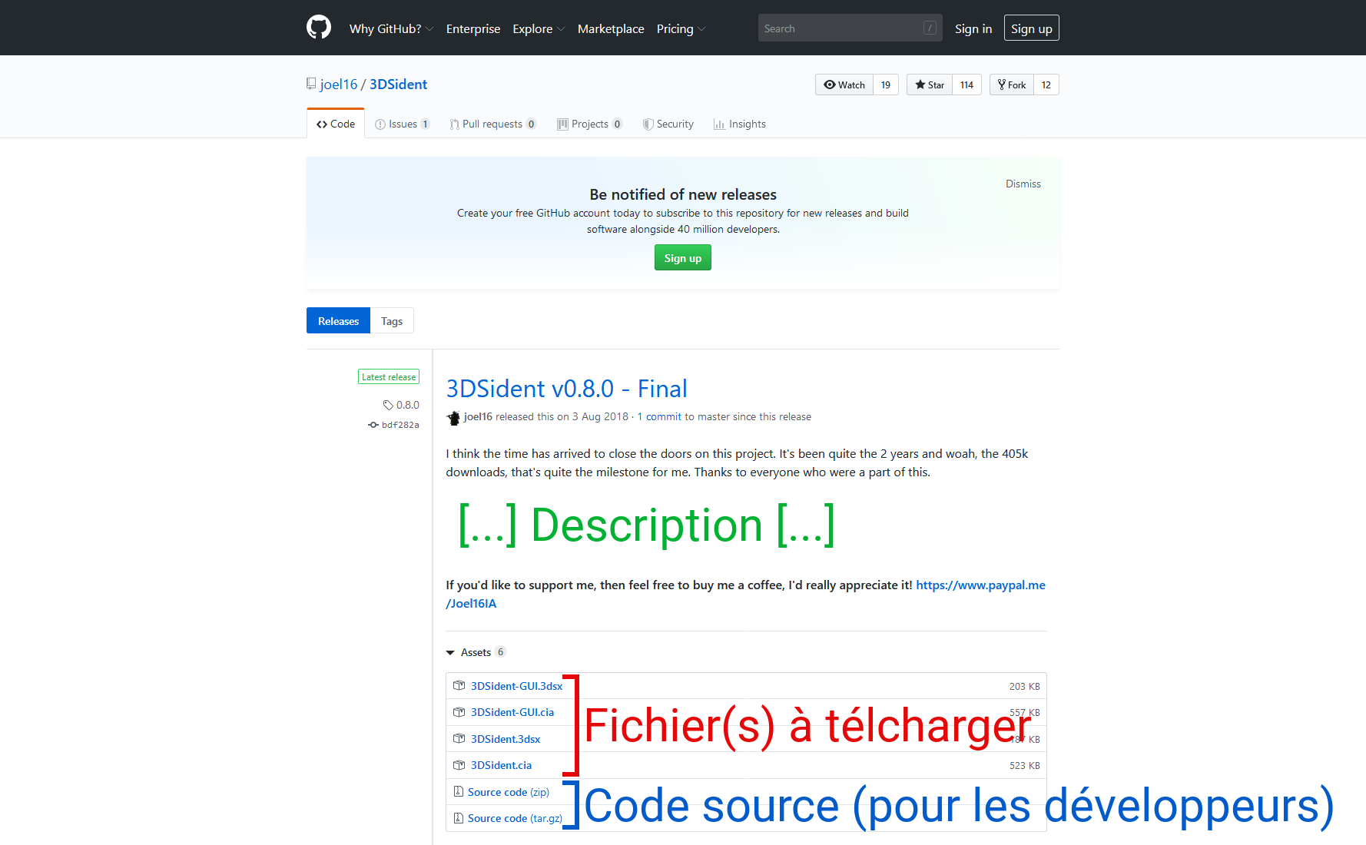Download 3DSident.3dsx file
Viewport: 1366px width, 845px height.
tap(506, 739)
